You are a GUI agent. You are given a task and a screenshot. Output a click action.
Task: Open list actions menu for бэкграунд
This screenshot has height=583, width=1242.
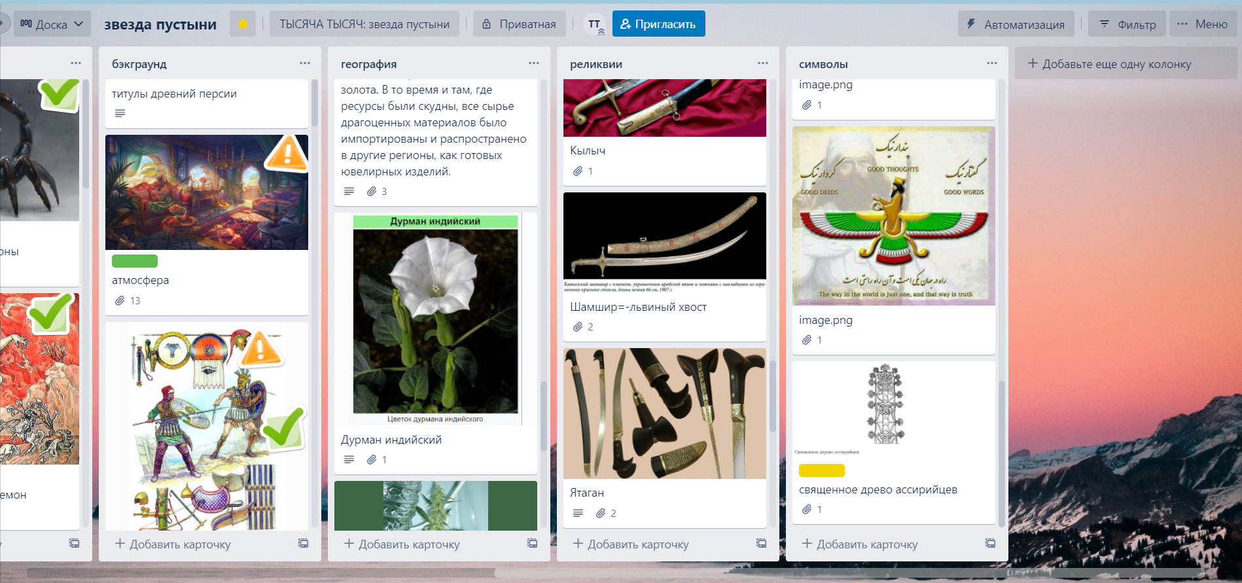point(305,63)
